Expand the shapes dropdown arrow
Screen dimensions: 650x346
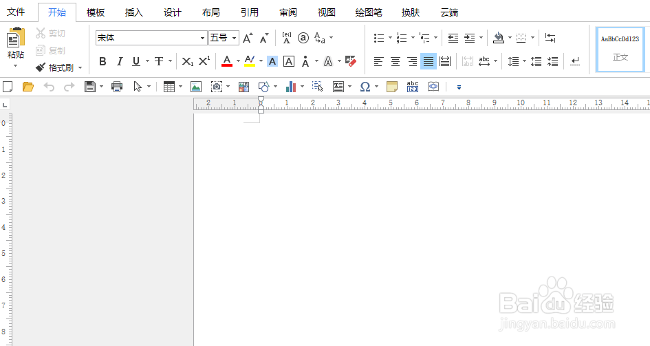click(x=275, y=87)
